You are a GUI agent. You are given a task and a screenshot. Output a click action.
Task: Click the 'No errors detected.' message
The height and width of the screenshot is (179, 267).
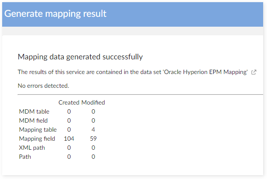tap(43, 86)
